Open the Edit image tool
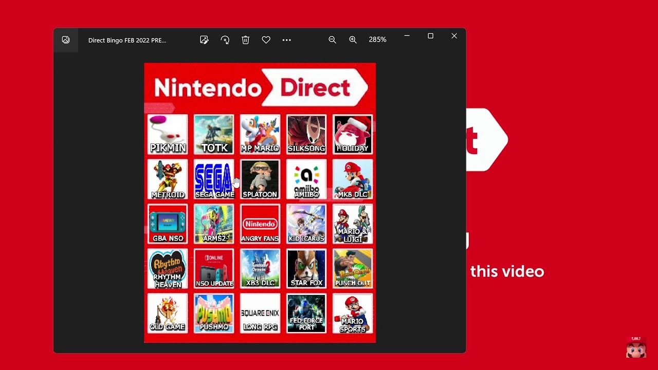658x370 pixels. point(204,40)
